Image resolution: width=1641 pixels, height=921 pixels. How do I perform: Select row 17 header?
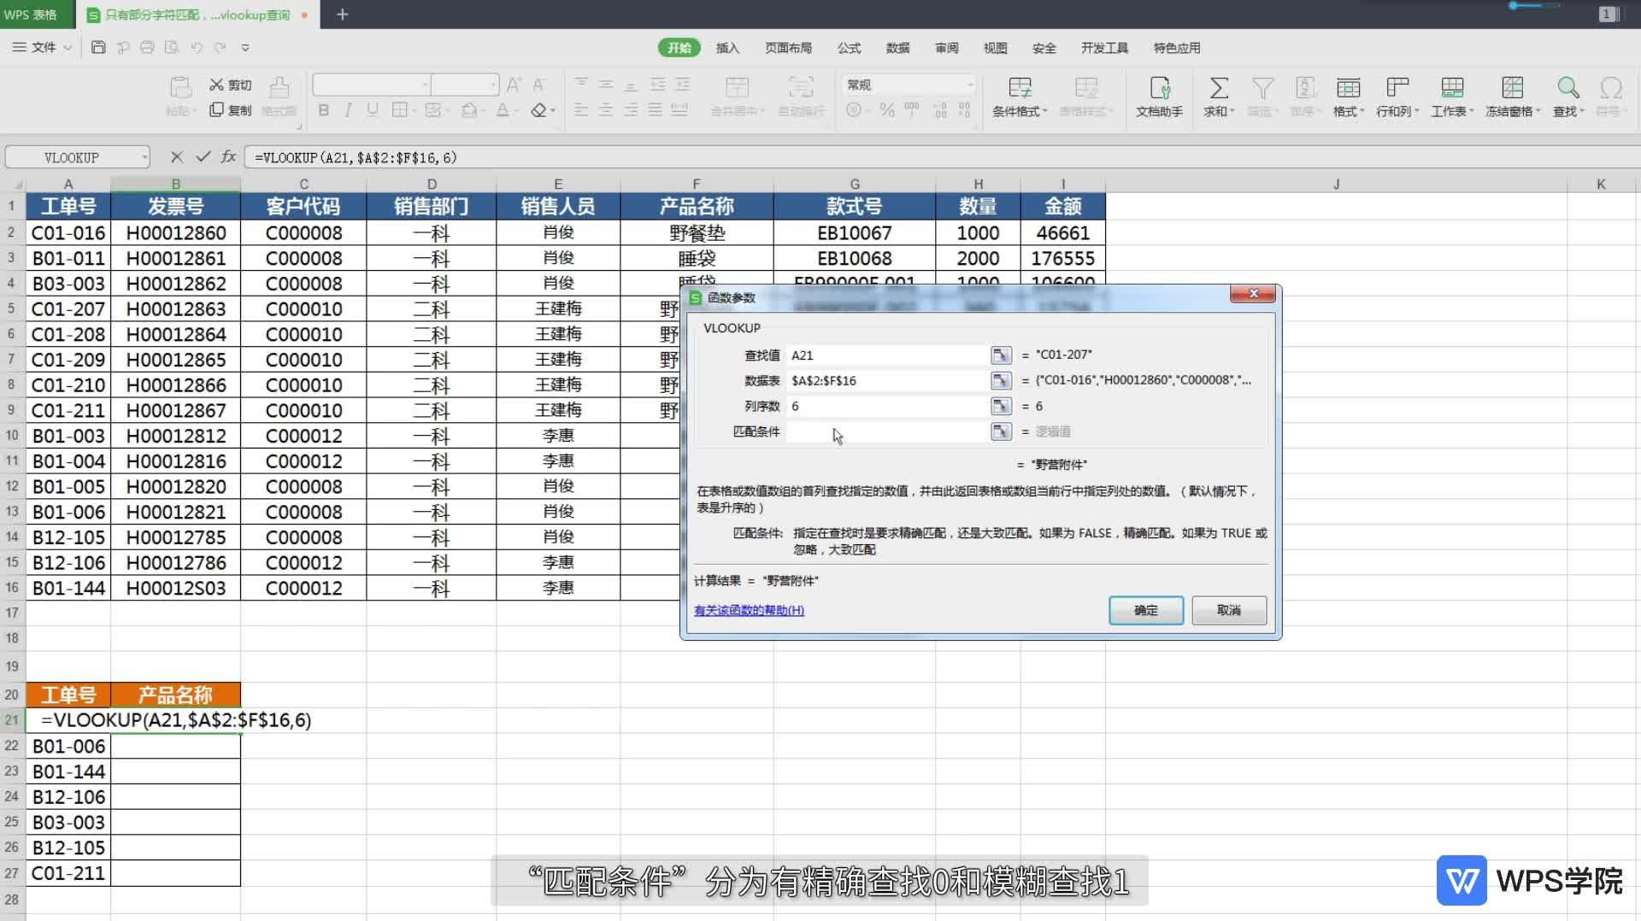tap(12, 613)
